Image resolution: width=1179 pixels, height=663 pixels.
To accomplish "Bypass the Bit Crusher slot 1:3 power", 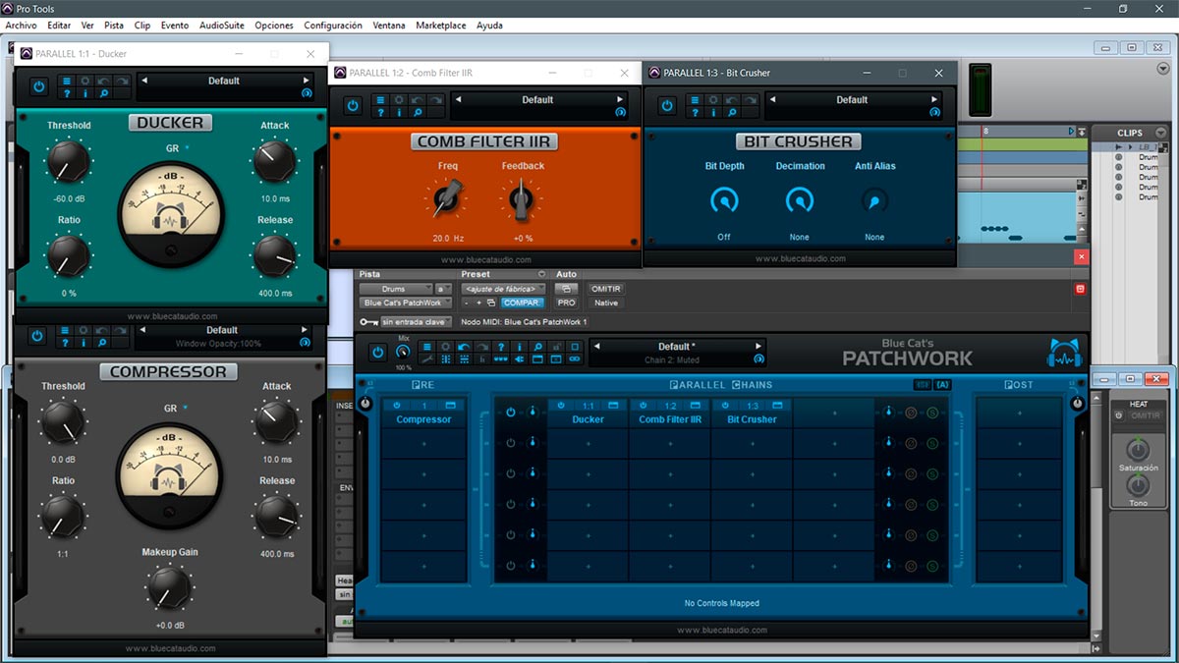I will tap(725, 406).
